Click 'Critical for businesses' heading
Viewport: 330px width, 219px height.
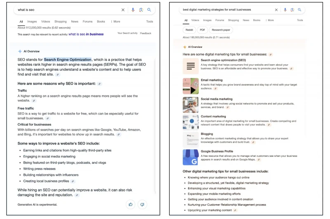coord(34,124)
